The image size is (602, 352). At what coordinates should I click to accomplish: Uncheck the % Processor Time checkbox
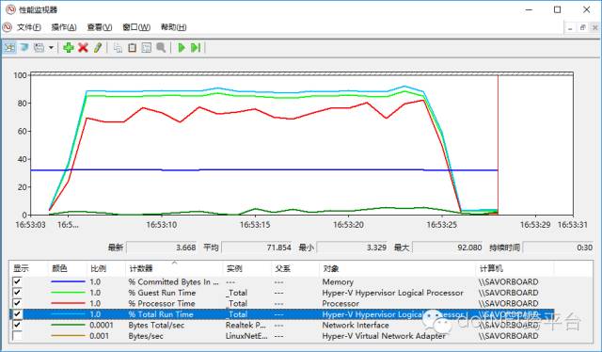[x=17, y=303]
